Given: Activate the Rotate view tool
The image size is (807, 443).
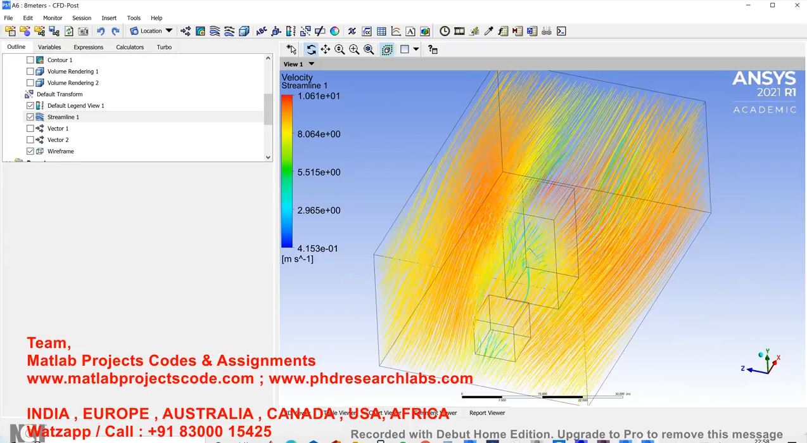Looking at the screenshot, I should [311, 49].
